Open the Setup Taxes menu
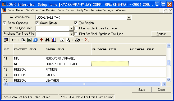 click(66, 10)
